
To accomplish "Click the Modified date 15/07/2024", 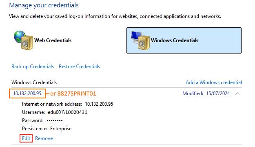I will (218, 94).
